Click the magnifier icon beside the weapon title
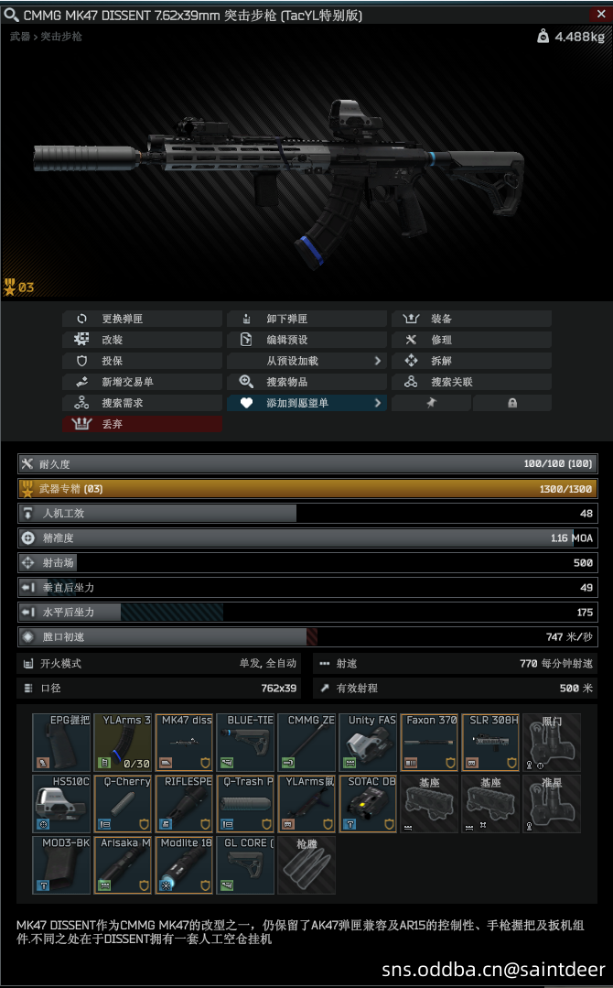This screenshot has width=613, height=988. (x=11, y=14)
